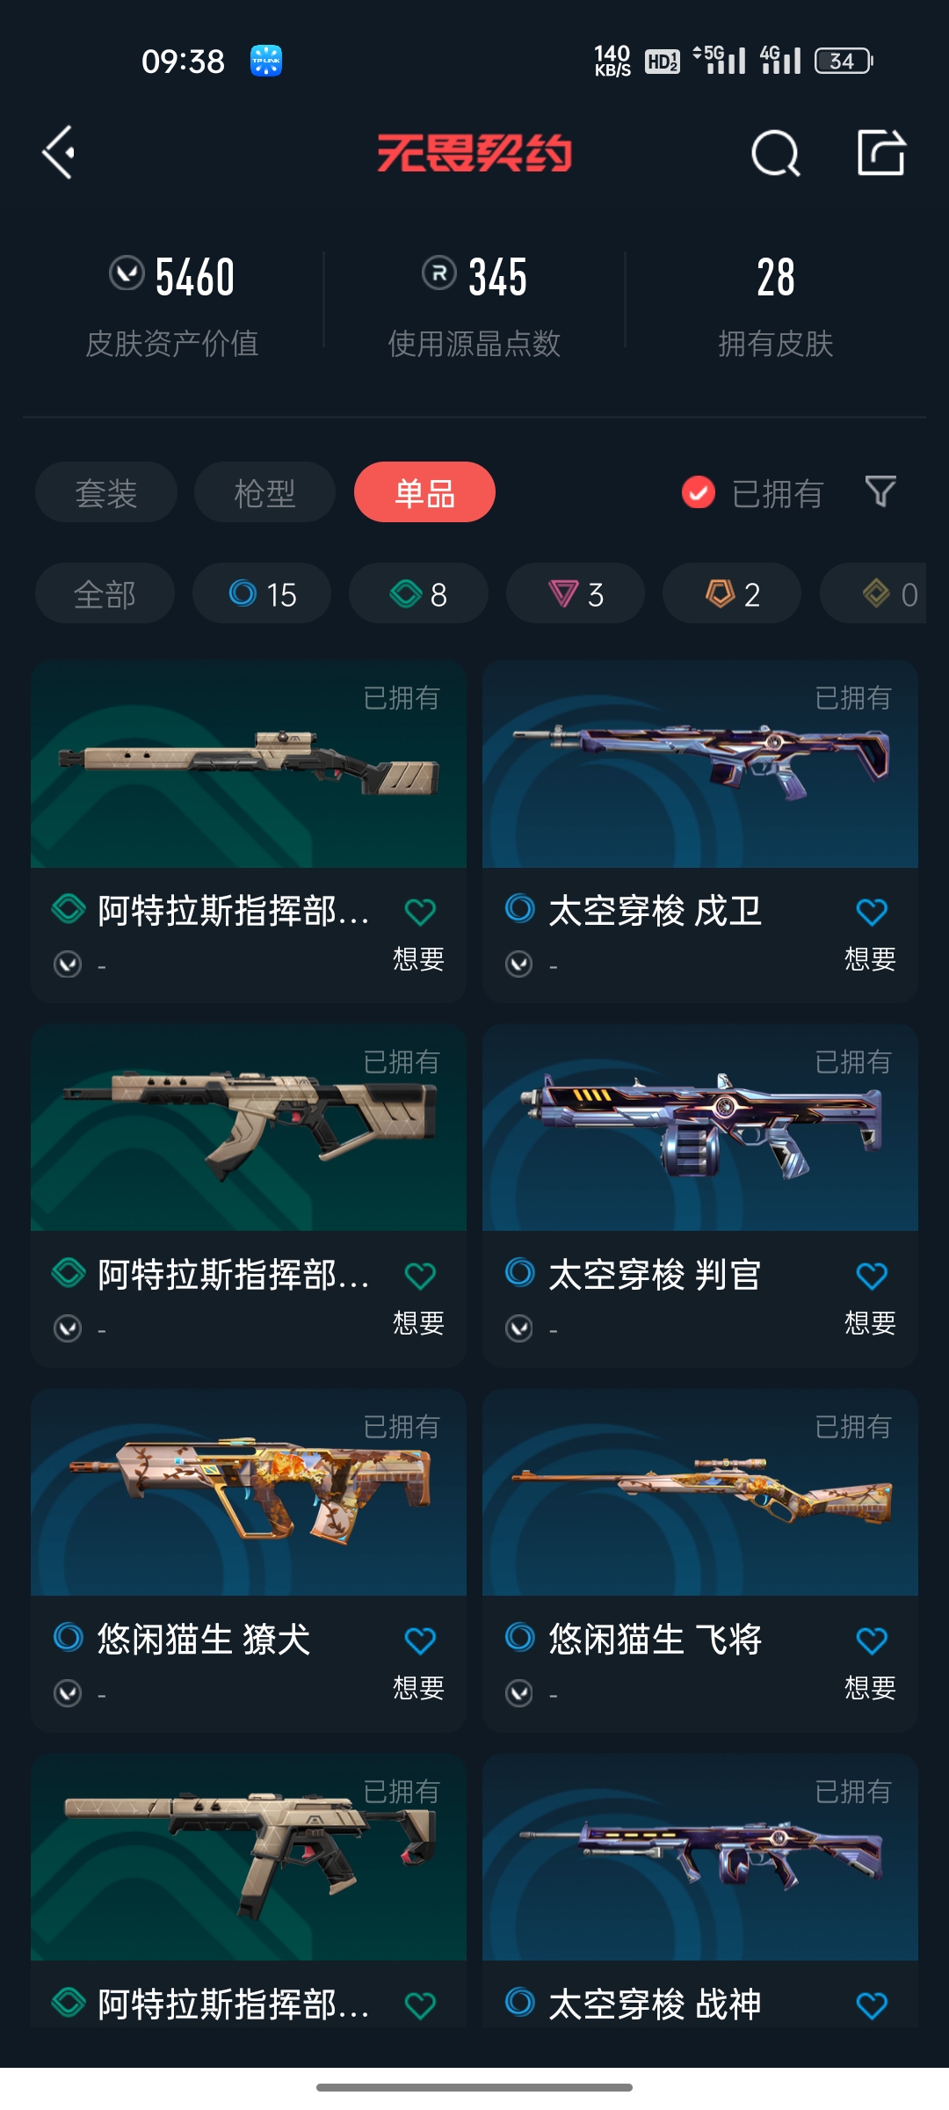Open search with the magnifier icon
This screenshot has height=2110, width=949.
click(x=776, y=153)
